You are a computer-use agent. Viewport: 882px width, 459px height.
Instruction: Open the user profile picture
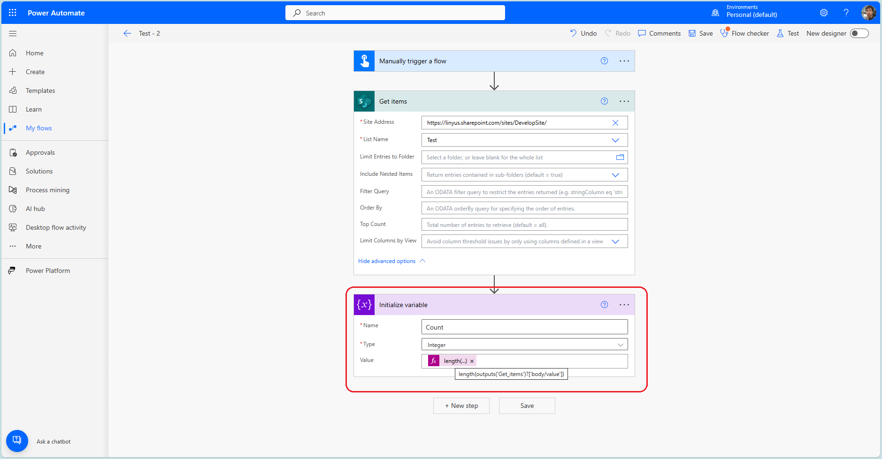[869, 13]
